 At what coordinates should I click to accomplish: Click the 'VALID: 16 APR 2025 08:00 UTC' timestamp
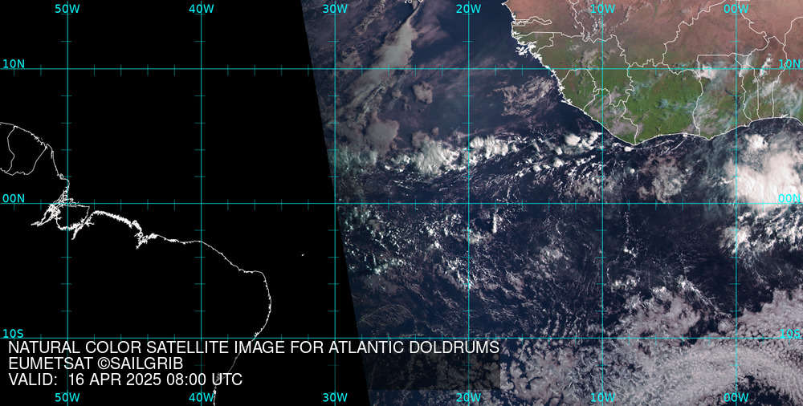125,380
